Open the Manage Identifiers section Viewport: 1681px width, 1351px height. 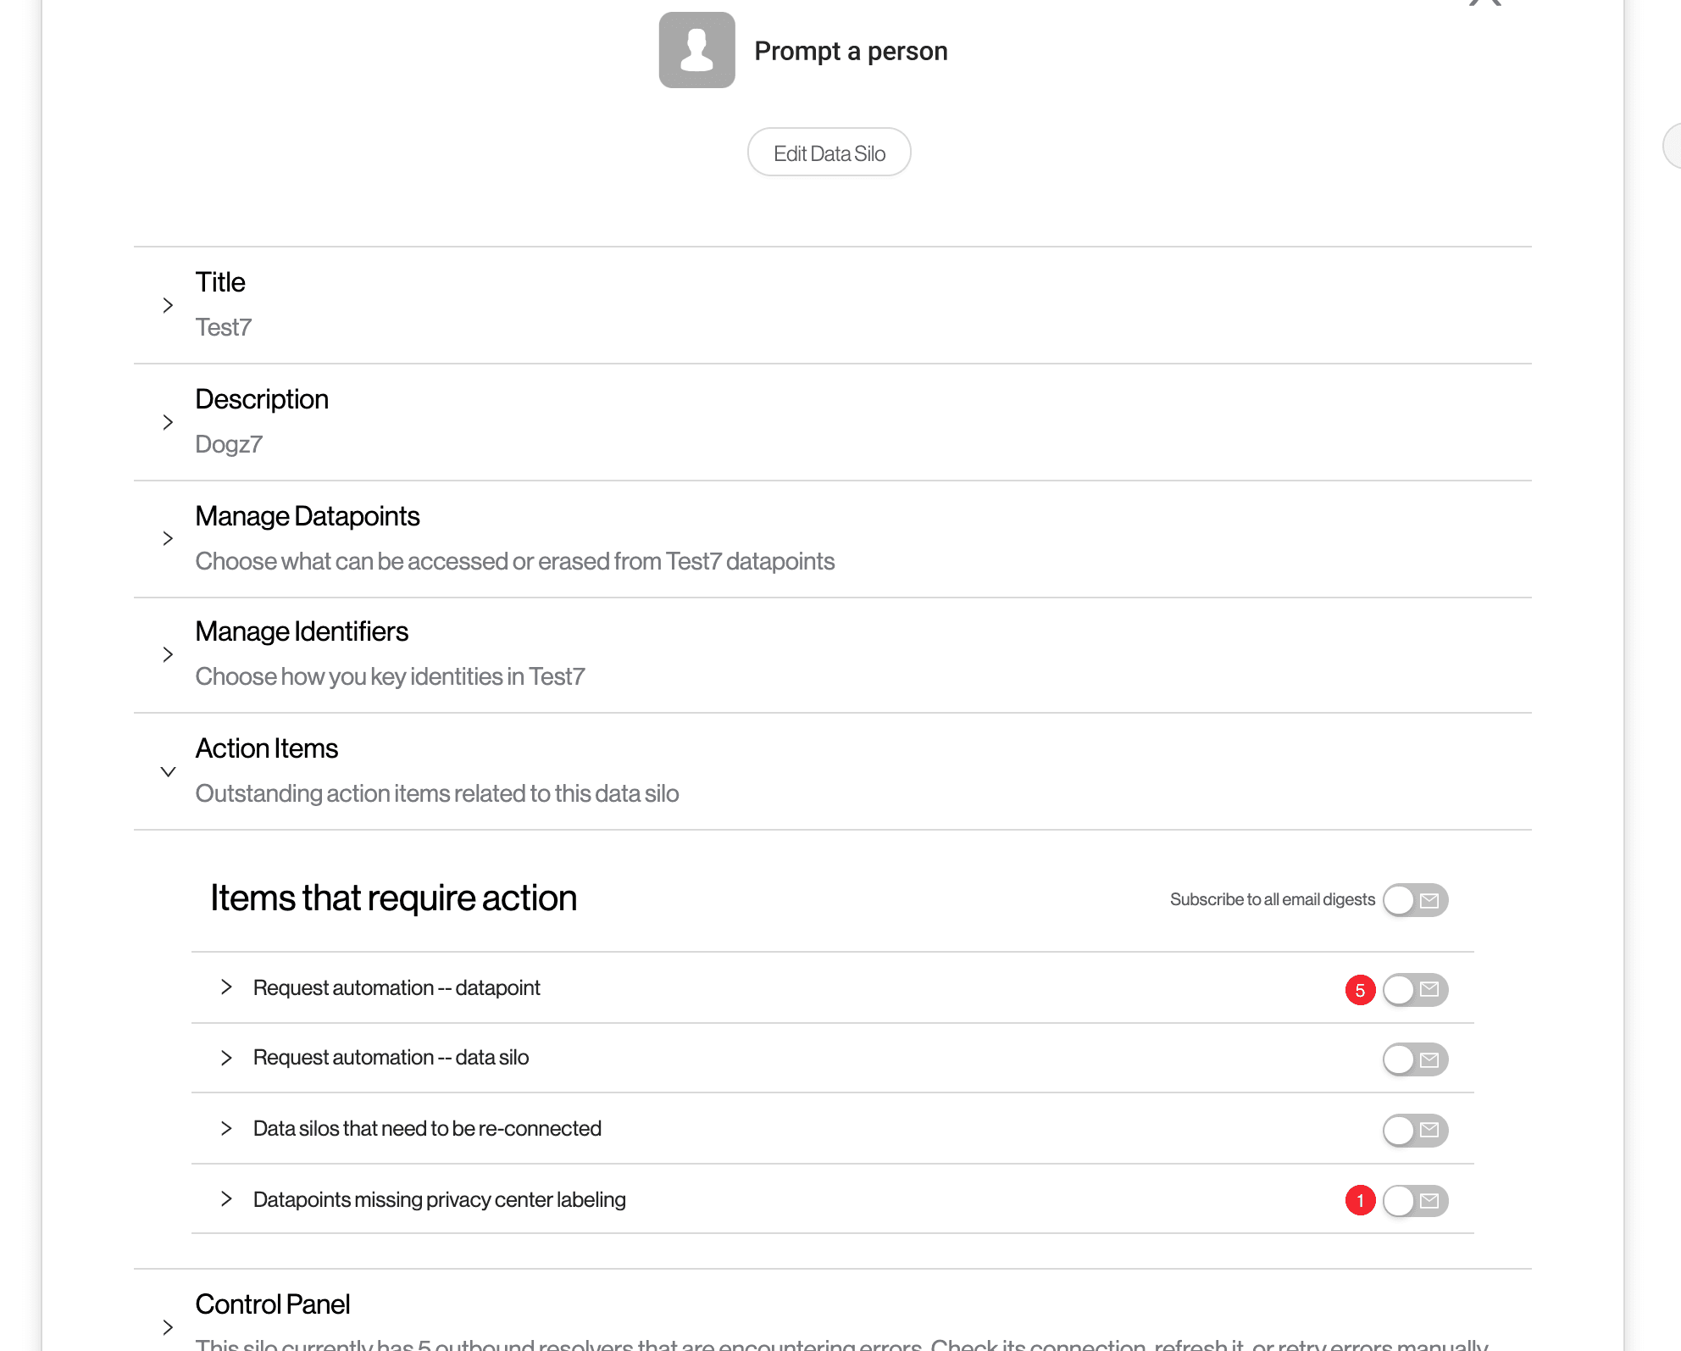(302, 632)
